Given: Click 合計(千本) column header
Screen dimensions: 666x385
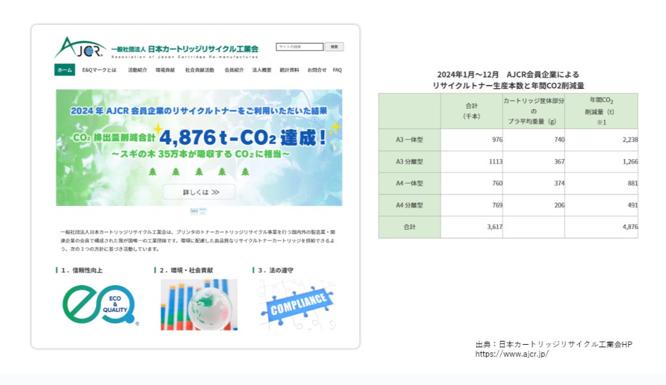Looking at the screenshot, I should click(x=472, y=111).
